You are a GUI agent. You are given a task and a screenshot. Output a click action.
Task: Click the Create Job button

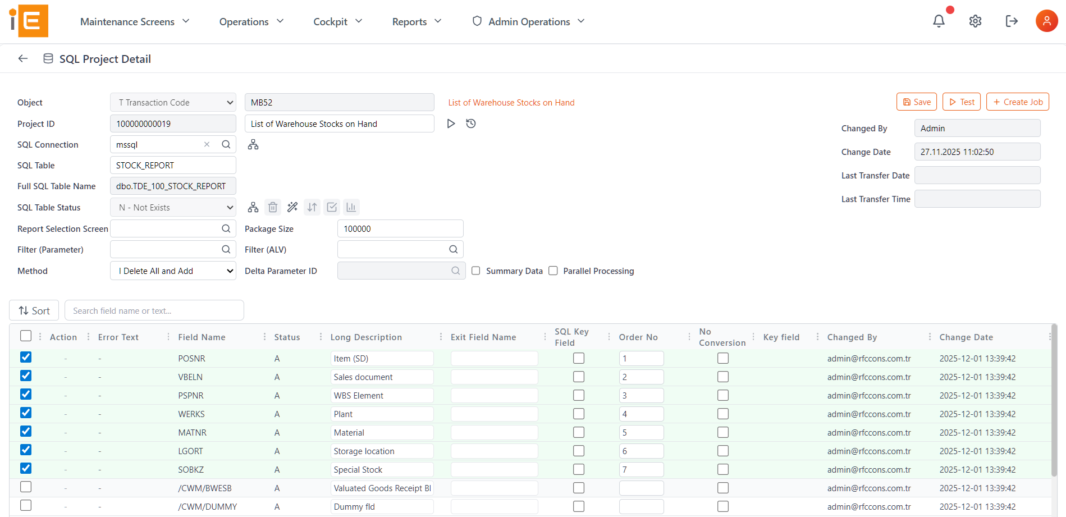coord(1017,102)
